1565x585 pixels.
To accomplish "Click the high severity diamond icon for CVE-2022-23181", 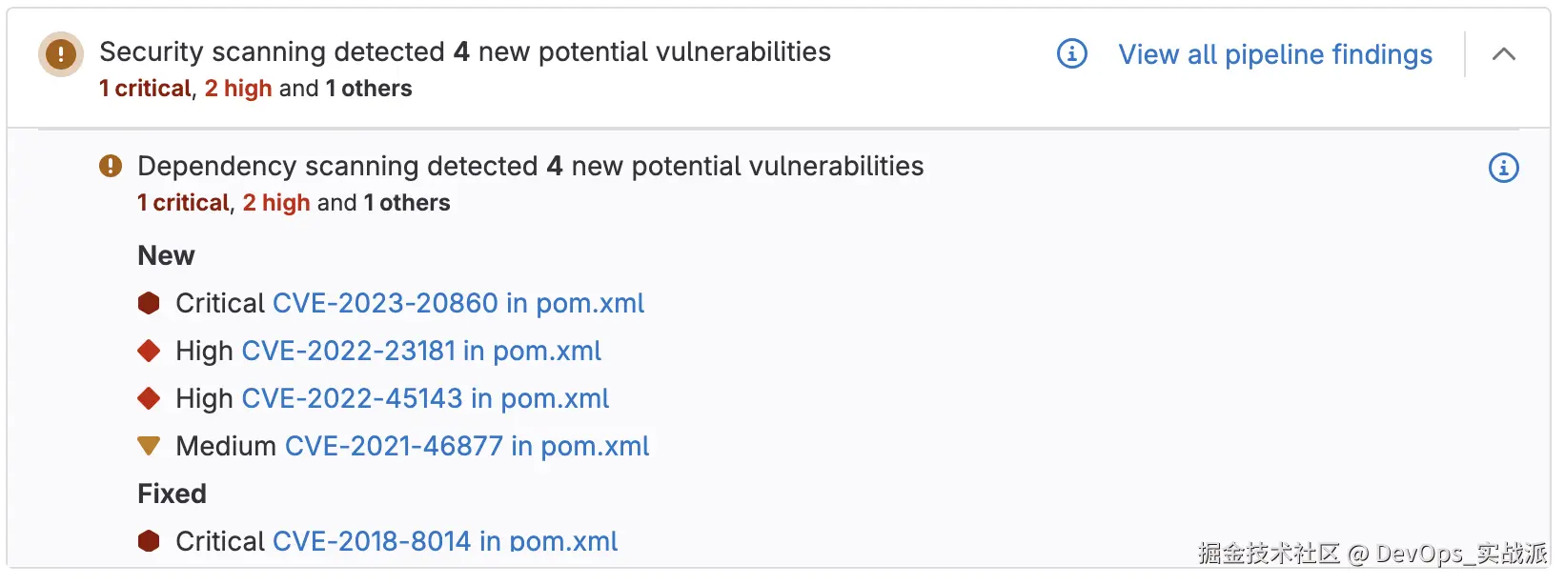I will pos(149,351).
